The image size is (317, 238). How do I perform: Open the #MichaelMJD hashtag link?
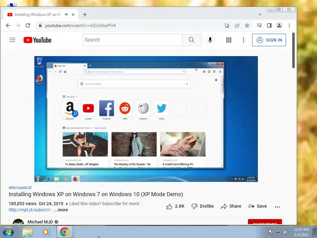click(x=20, y=188)
